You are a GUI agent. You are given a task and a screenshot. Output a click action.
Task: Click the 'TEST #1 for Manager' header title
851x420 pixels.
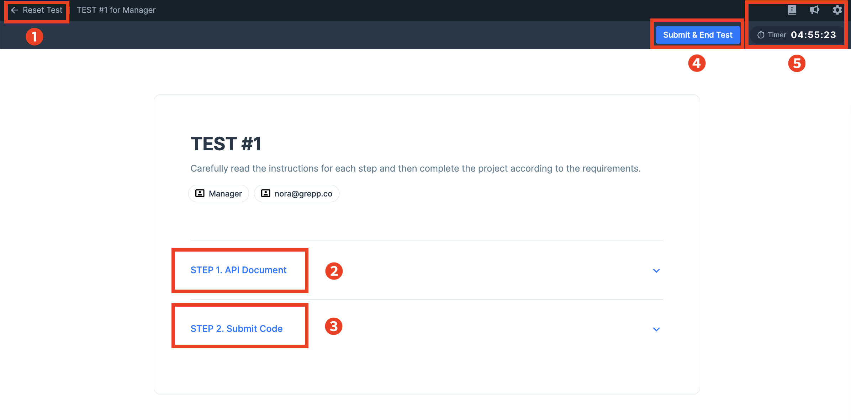click(x=116, y=10)
